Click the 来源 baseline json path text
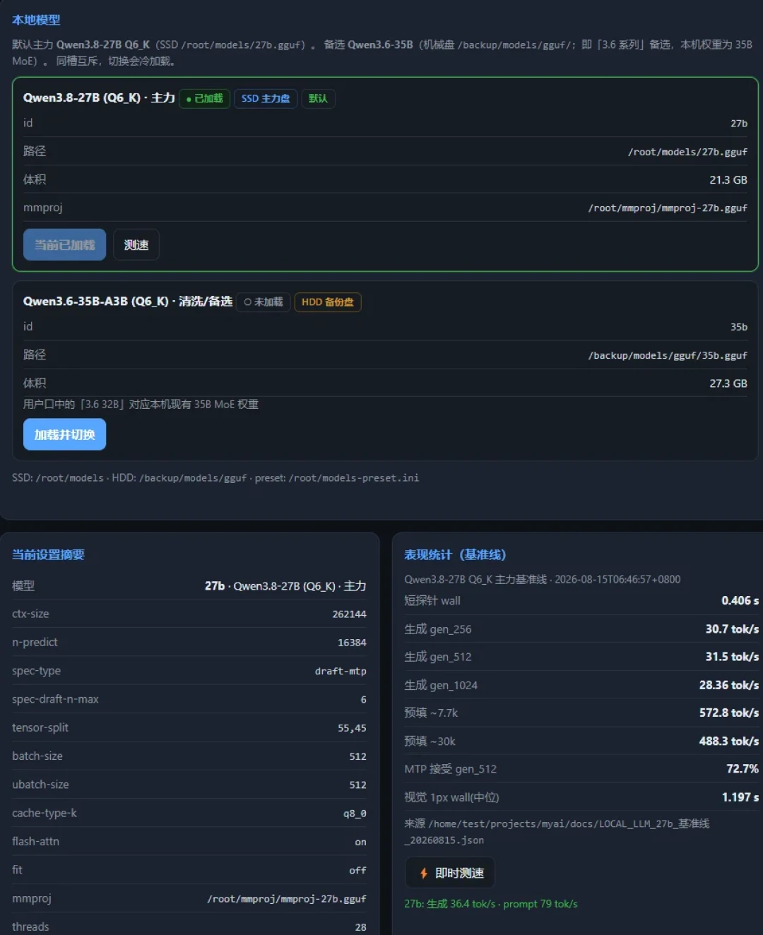Viewport: 763px width, 935px height. click(557, 832)
